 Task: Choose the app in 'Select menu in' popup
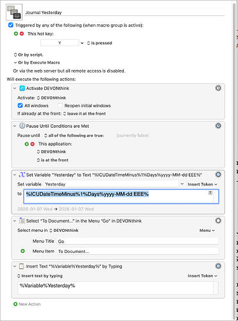pos(64,230)
